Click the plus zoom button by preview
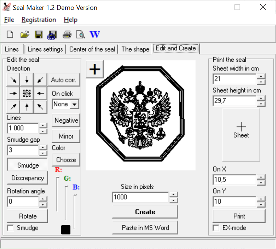Image resolution: width=276 pixels, height=249 pixels. pyautogui.click(x=95, y=69)
